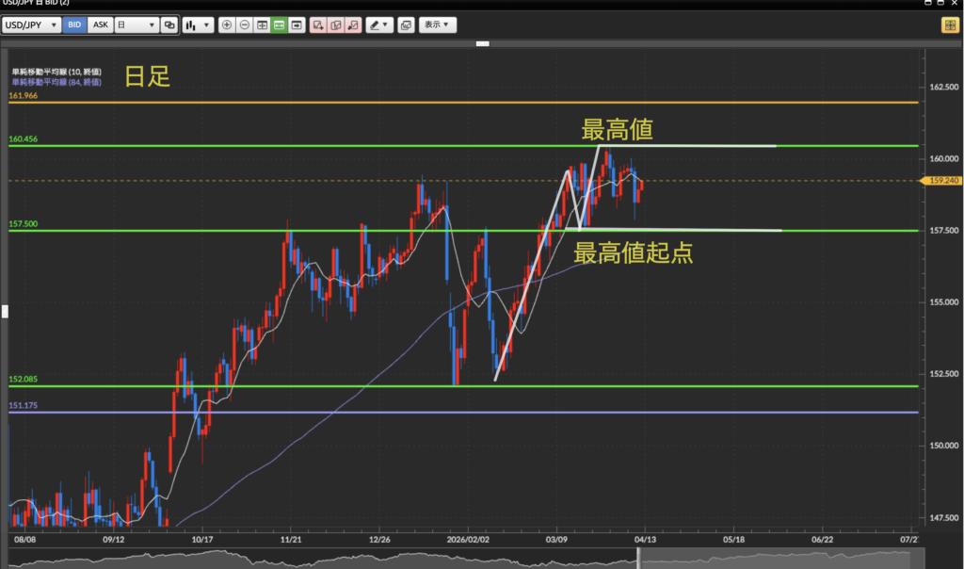
Task: Switch price display to BID
Action: point(75,25)
